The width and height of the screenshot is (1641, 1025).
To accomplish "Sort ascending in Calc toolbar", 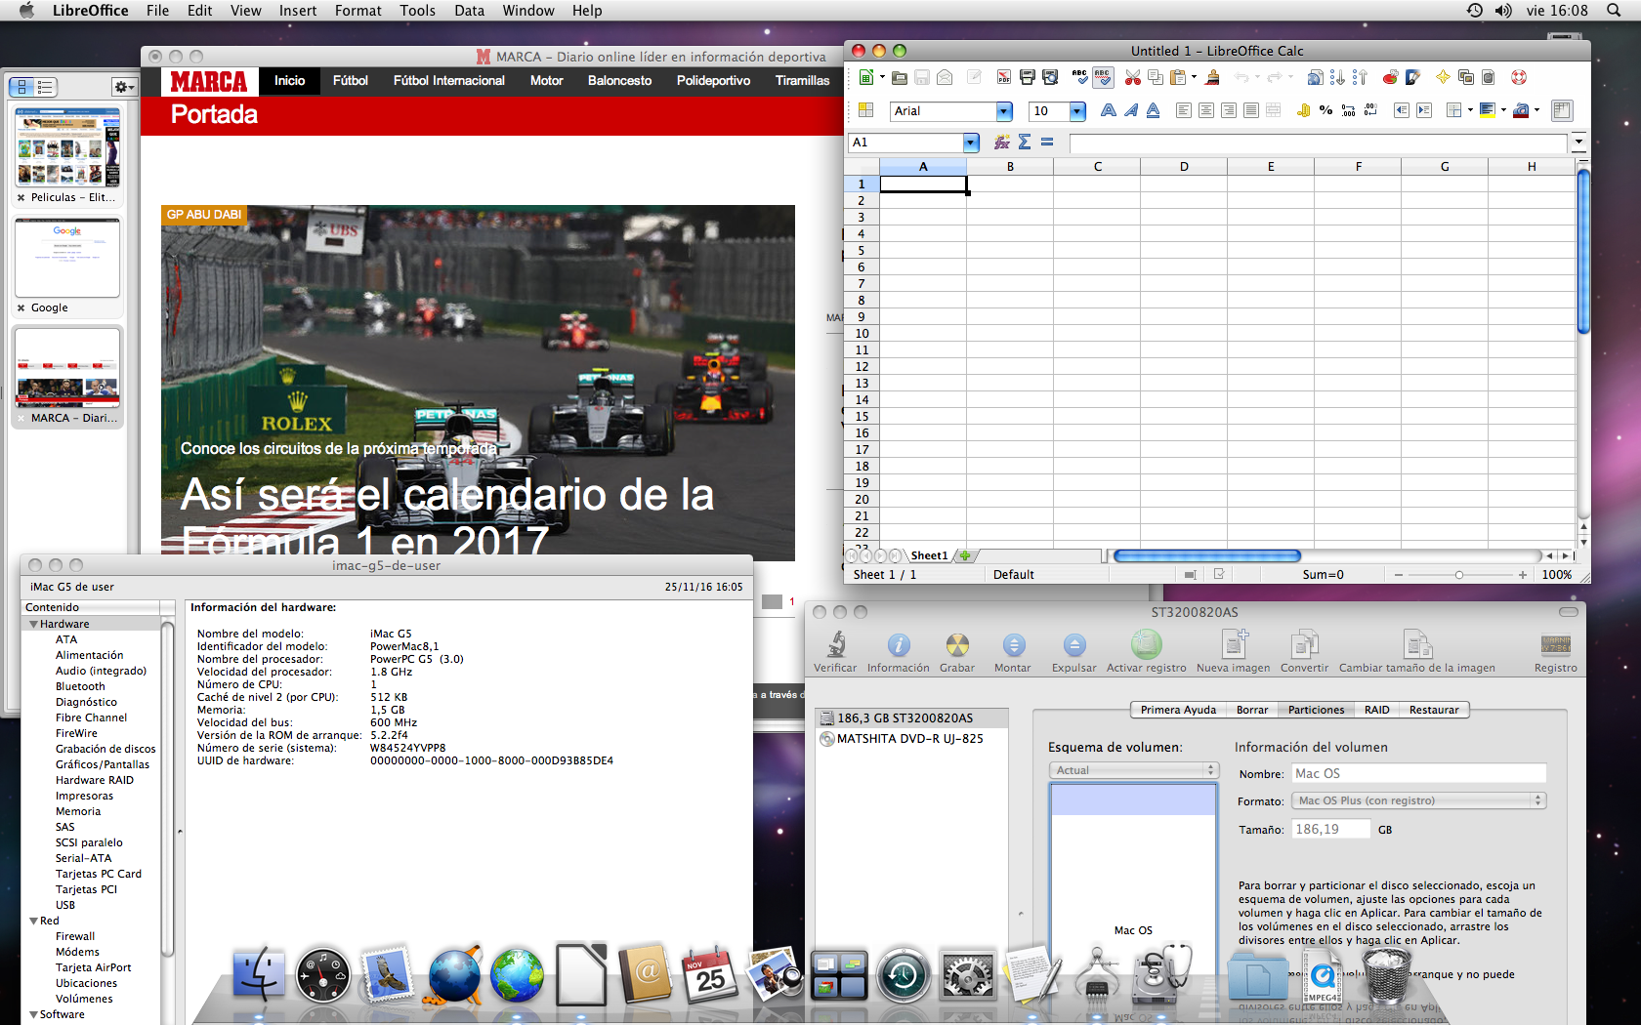I will tap(1337, 77).
